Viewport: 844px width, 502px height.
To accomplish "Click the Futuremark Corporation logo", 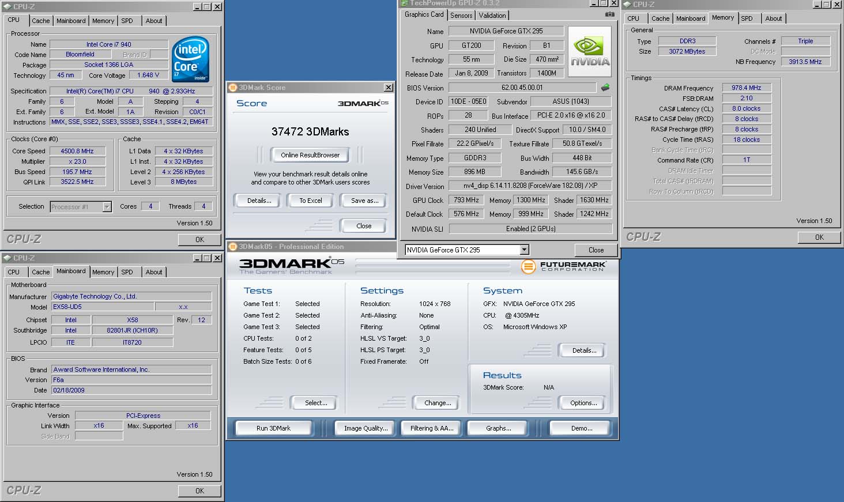I will 563,266.
